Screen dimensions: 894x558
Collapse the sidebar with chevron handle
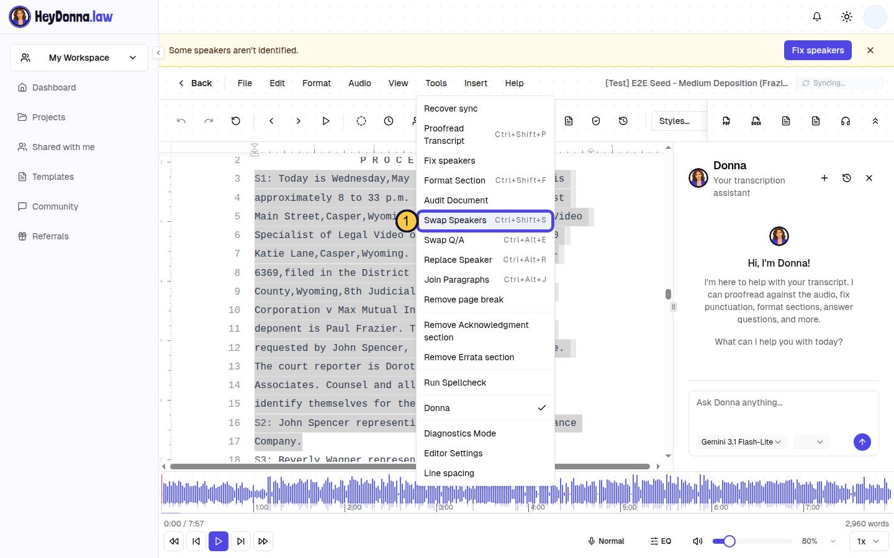pyautogui.click(x=158, y=53)
